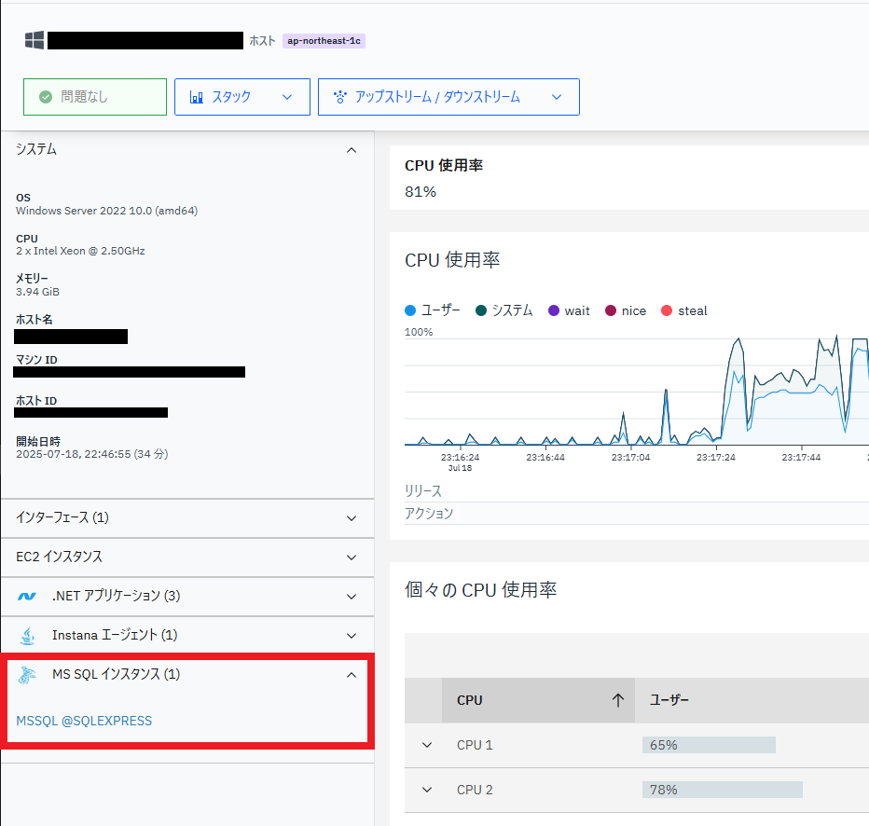Screen dimensions: 869x826
Task: Click the .NET application icon
Action: [27, 597]
